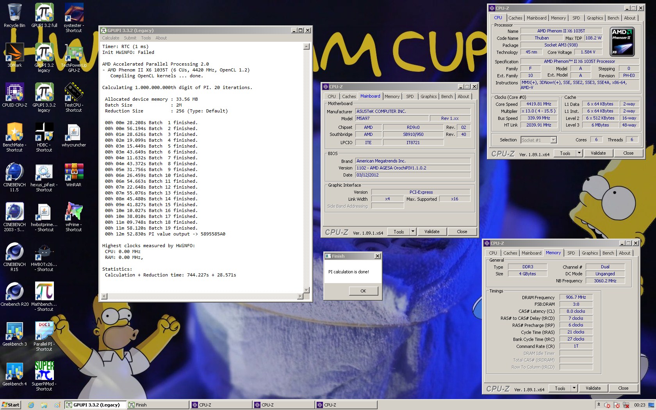Open the systester shortcut icon
656x410 pixels.
coord(74,18)
